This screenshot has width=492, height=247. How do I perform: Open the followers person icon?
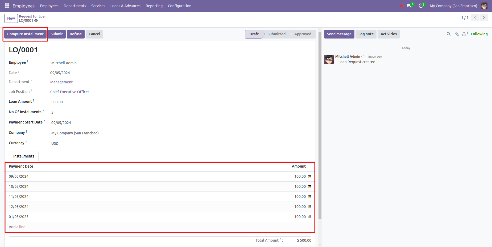[464, 34]
